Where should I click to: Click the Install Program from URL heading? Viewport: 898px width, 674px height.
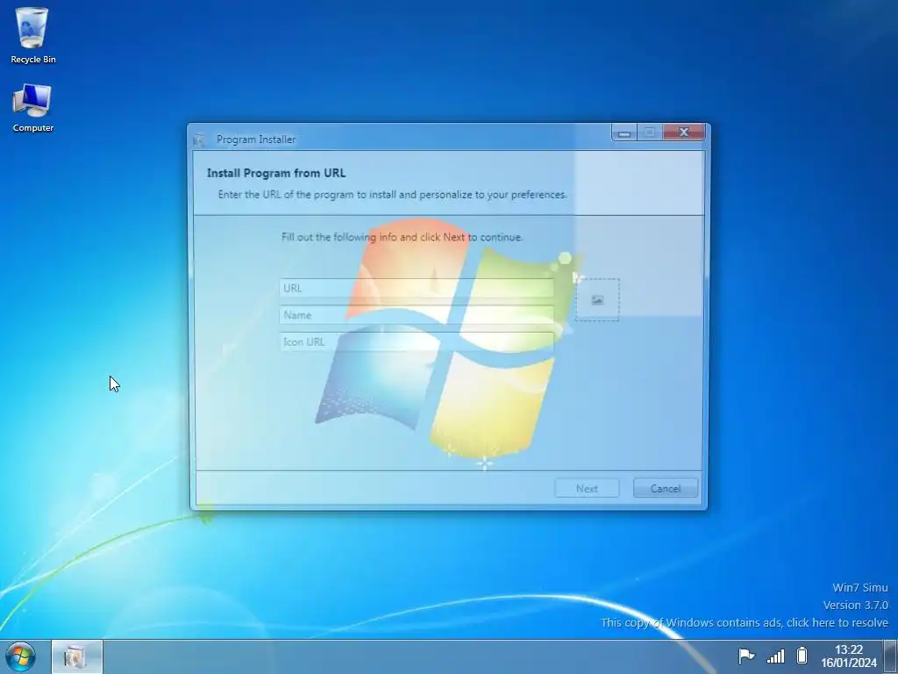(276, 173)
